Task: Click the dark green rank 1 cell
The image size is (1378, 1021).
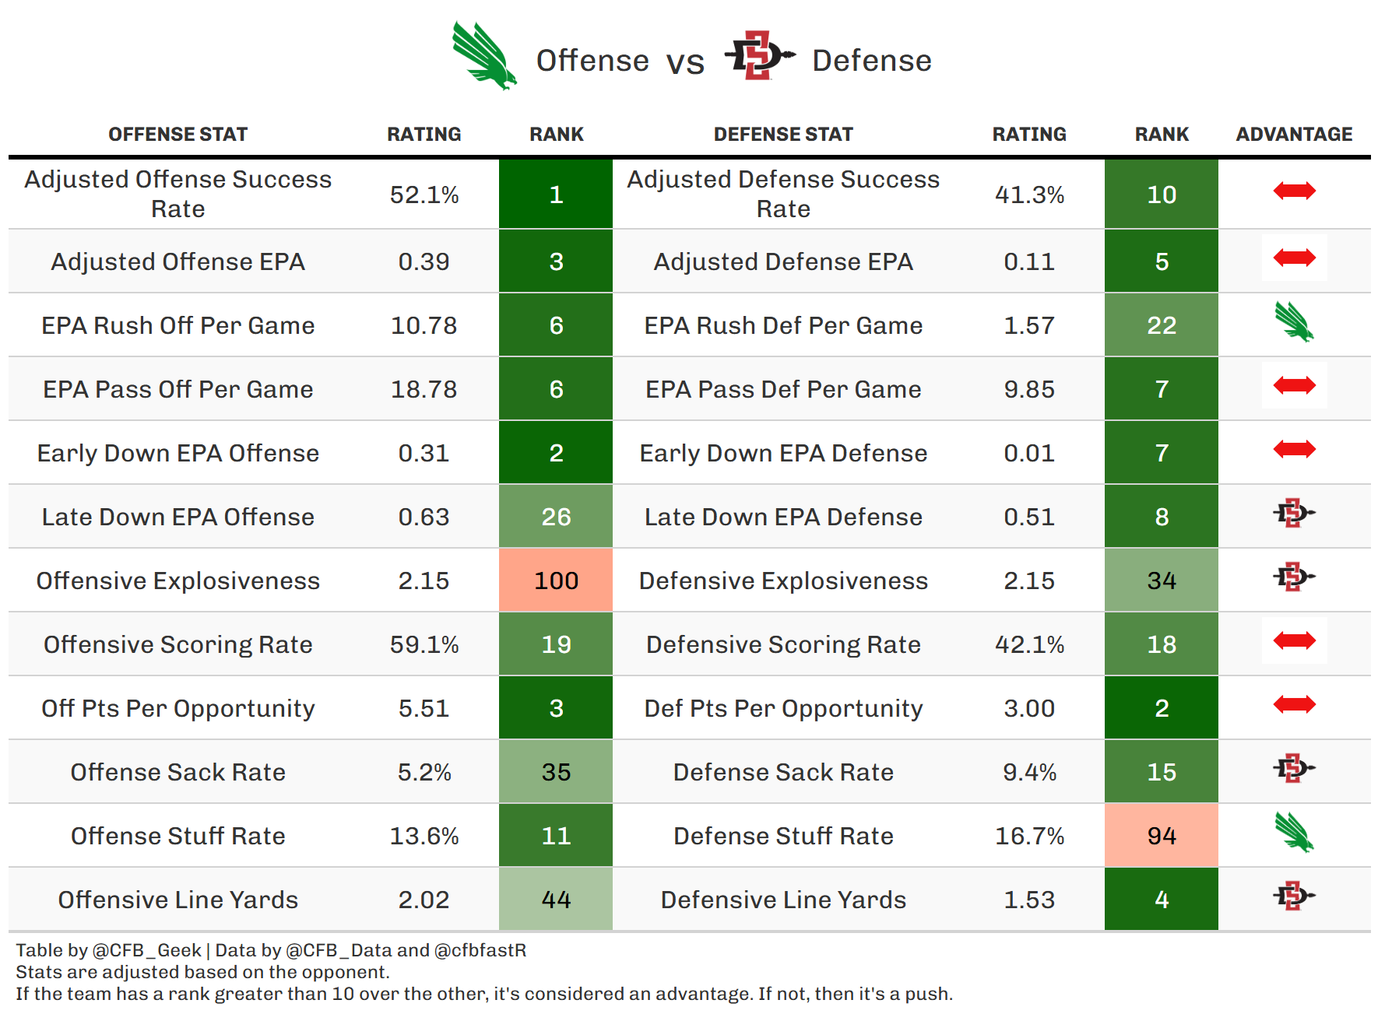Action: [x=556, y=195]
